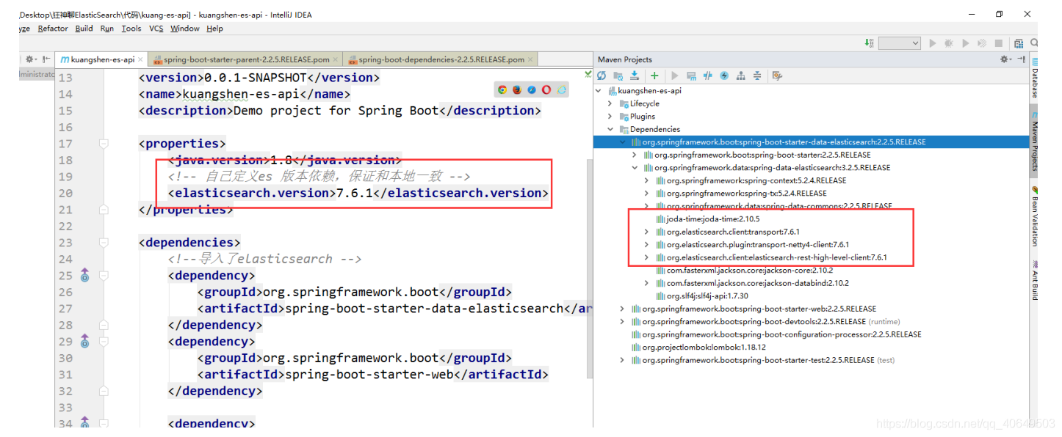Image resolution: width=1062 pixels, height=437 pixels.
Task: Toggle skip tests mode in Maven
Action: (724, 76)
